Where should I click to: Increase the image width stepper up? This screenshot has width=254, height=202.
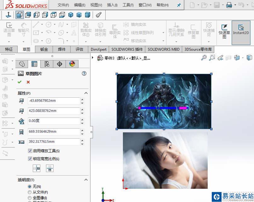[x=83, y=130]
